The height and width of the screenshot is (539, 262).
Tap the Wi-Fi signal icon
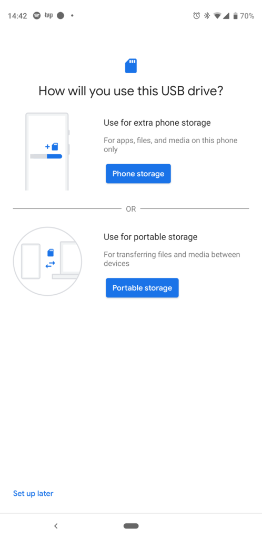point(217,16)
